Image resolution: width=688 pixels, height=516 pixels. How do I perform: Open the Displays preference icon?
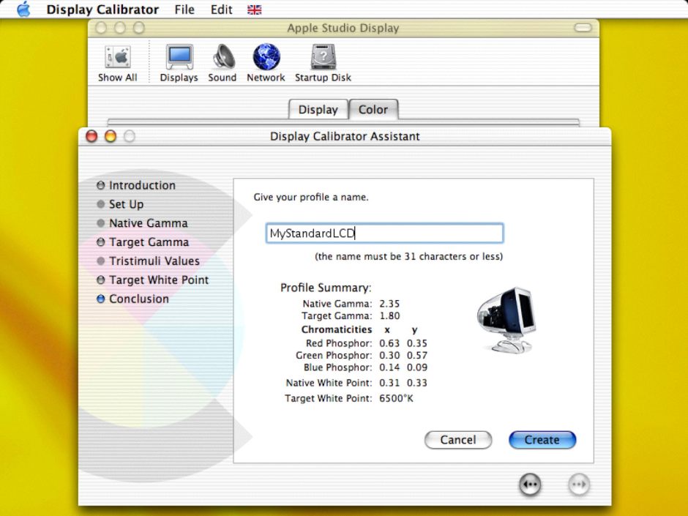[x=179, y=63]
